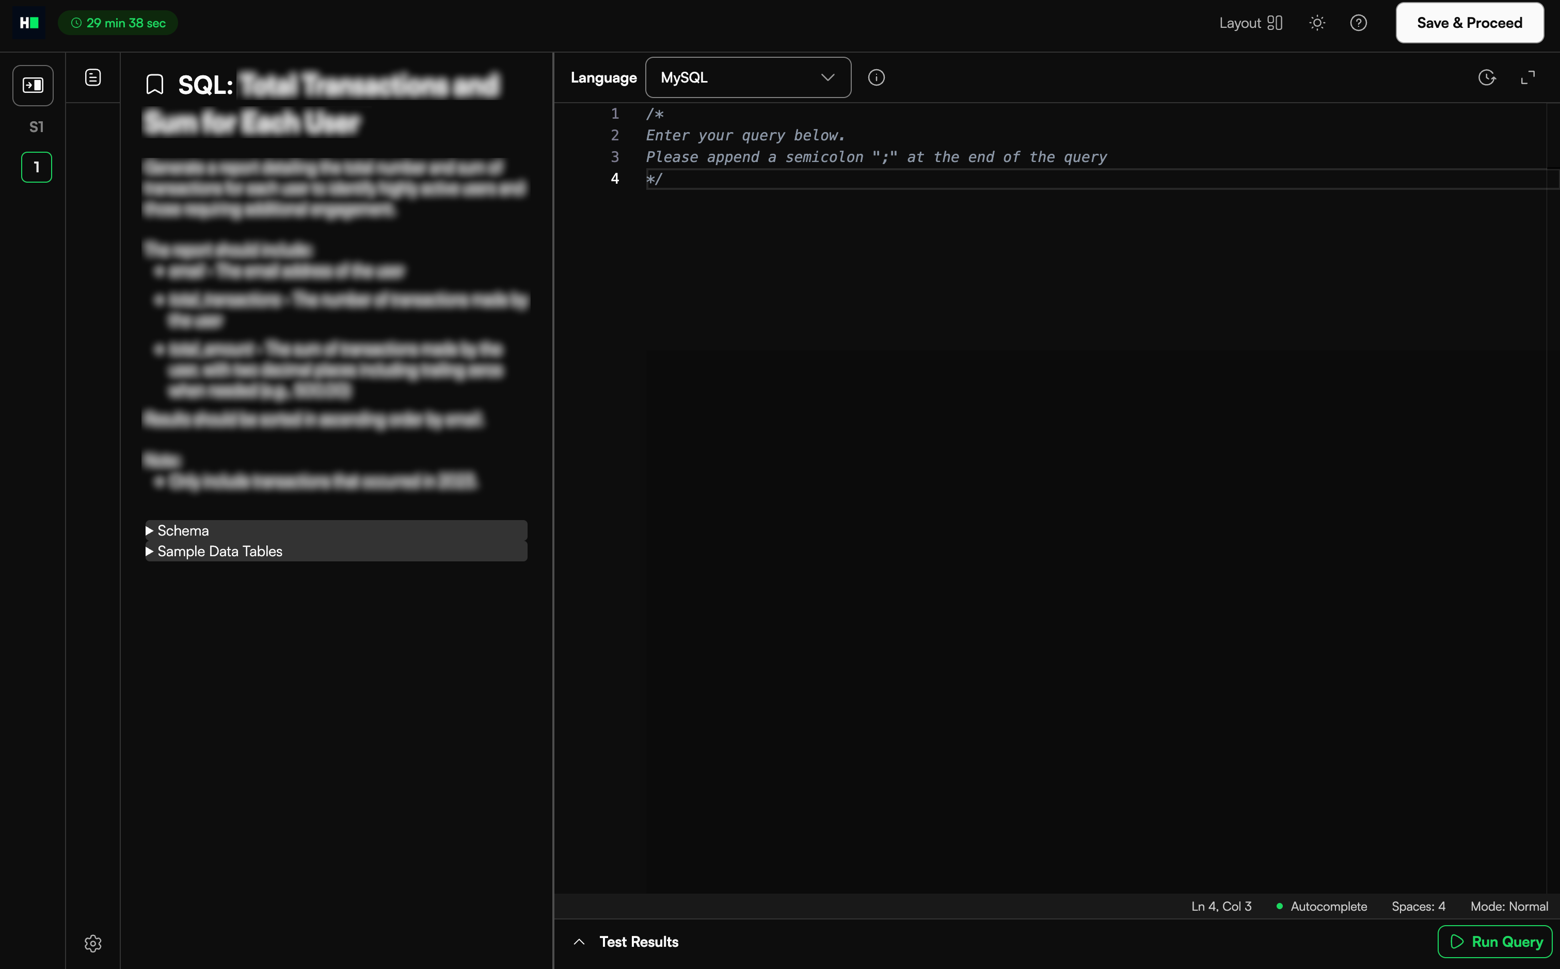Toggle the Autocomplete status indicator
Image resolution: width=1560 pixels, height=969 pixels.
point(1322,906)
